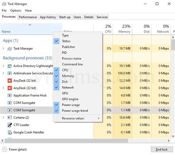
Task: Click the CTF Loader pen icon
Action: (x=10, y=125)
